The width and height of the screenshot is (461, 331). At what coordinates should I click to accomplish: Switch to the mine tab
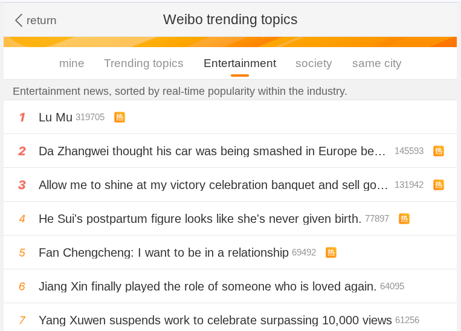pos(72,63)
